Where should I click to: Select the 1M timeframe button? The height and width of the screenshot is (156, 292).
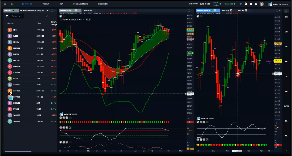coord(286,17)
